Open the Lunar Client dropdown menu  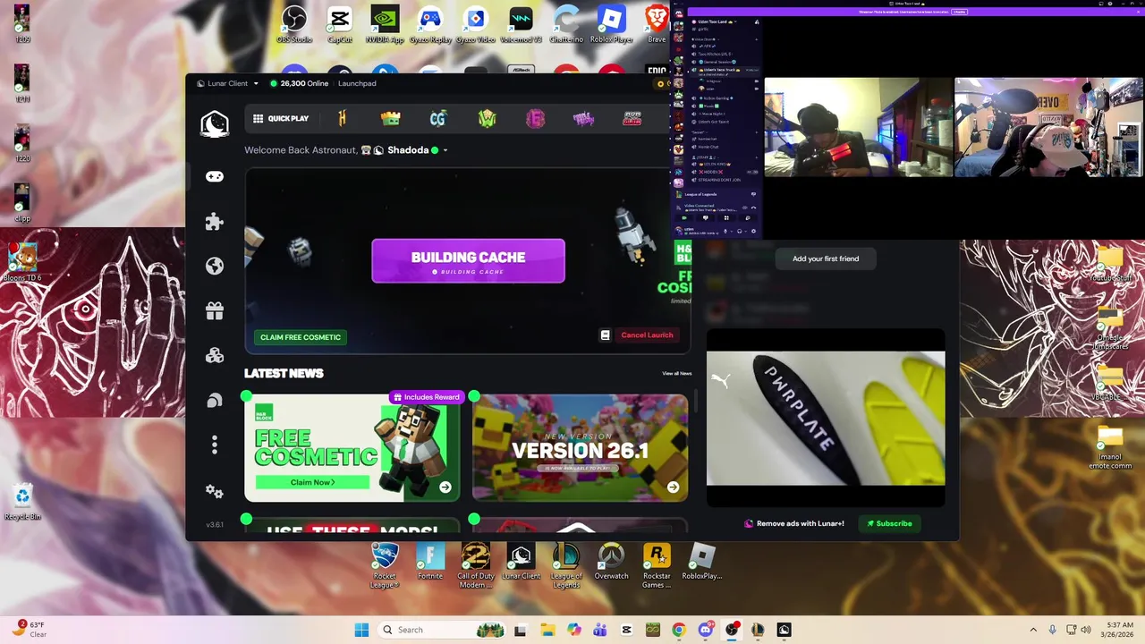pos(227,83)
